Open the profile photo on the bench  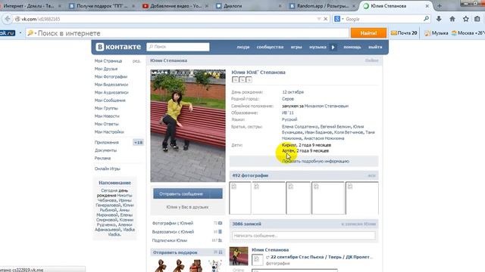[188, 125]
